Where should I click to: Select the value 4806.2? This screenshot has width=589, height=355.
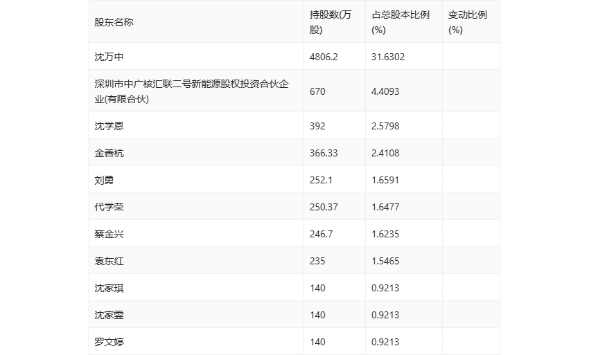pyautogui.click(x=324, y=57)
